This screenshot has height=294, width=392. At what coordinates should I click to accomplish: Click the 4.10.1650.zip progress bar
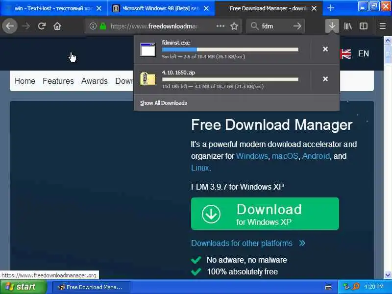[x=230, y=79]
